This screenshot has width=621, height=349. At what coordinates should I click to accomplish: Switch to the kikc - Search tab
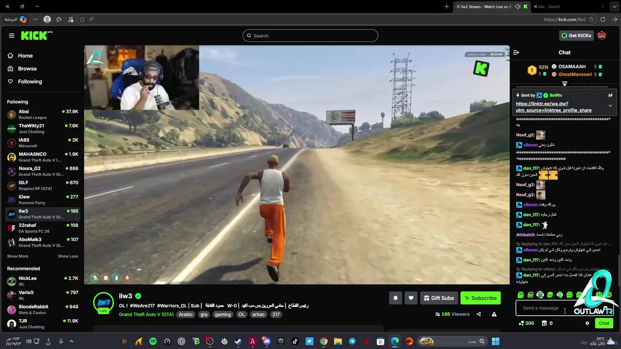[x=569, y=7]
